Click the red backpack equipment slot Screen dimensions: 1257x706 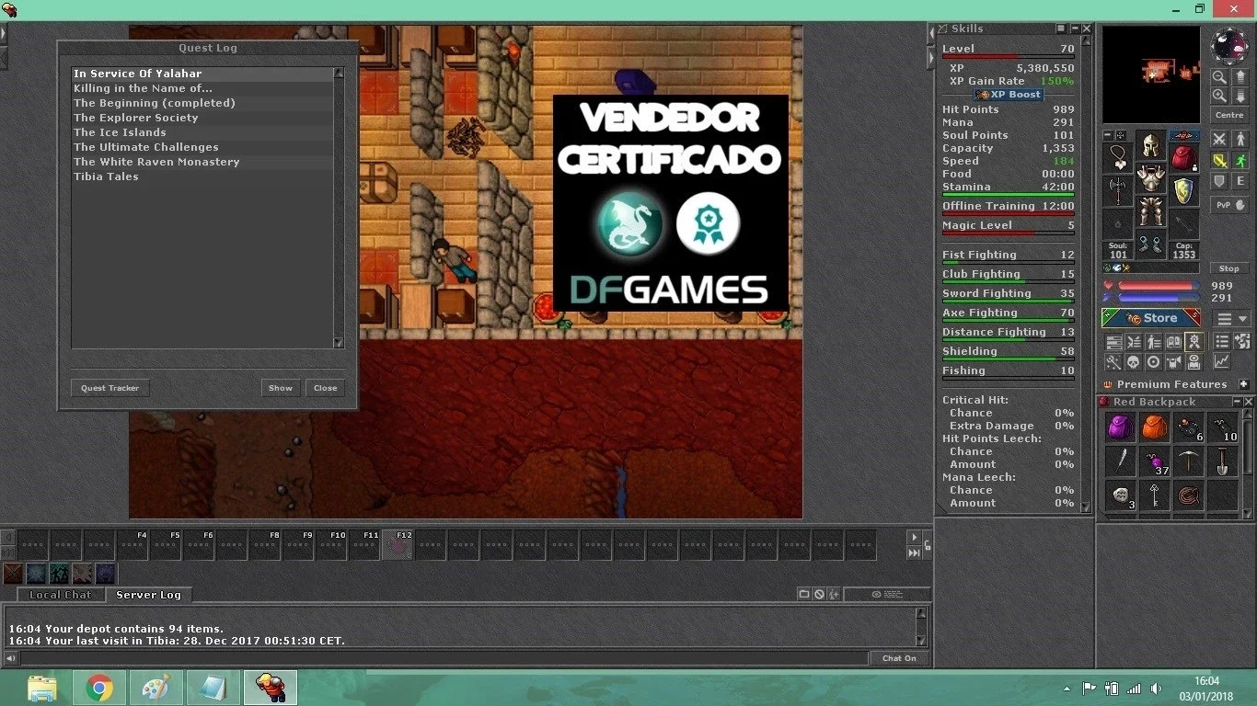point(1183,158)
